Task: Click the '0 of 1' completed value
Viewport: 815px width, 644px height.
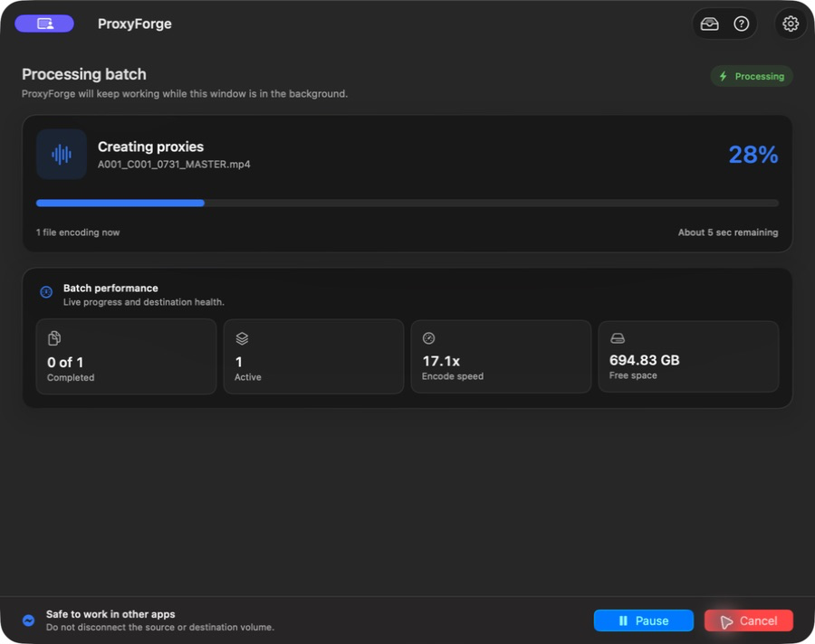Action: (65, 363)
